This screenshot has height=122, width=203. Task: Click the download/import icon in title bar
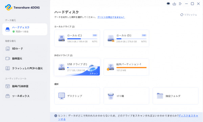[174, 4]
